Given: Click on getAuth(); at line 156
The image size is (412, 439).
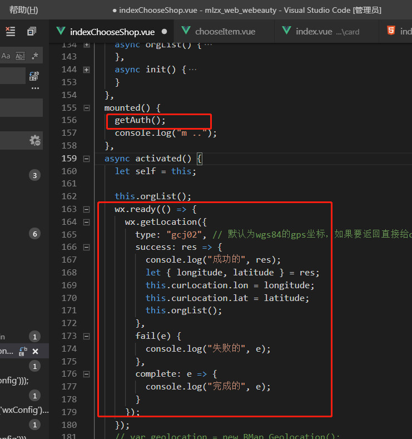Looking at the screenshot, I should 140,120.
